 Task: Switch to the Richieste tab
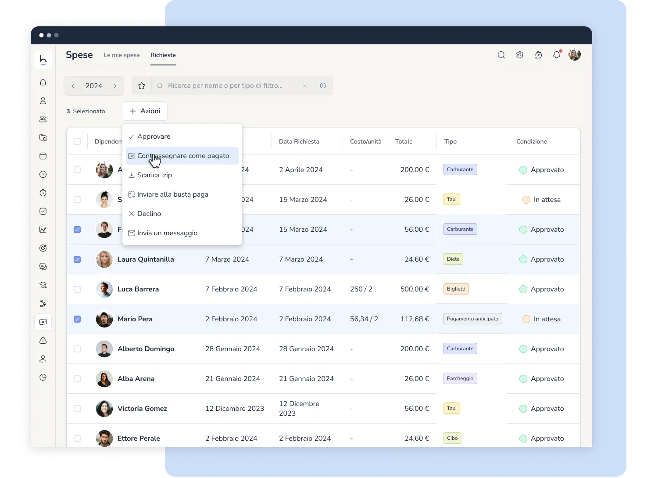coord(163,55)
